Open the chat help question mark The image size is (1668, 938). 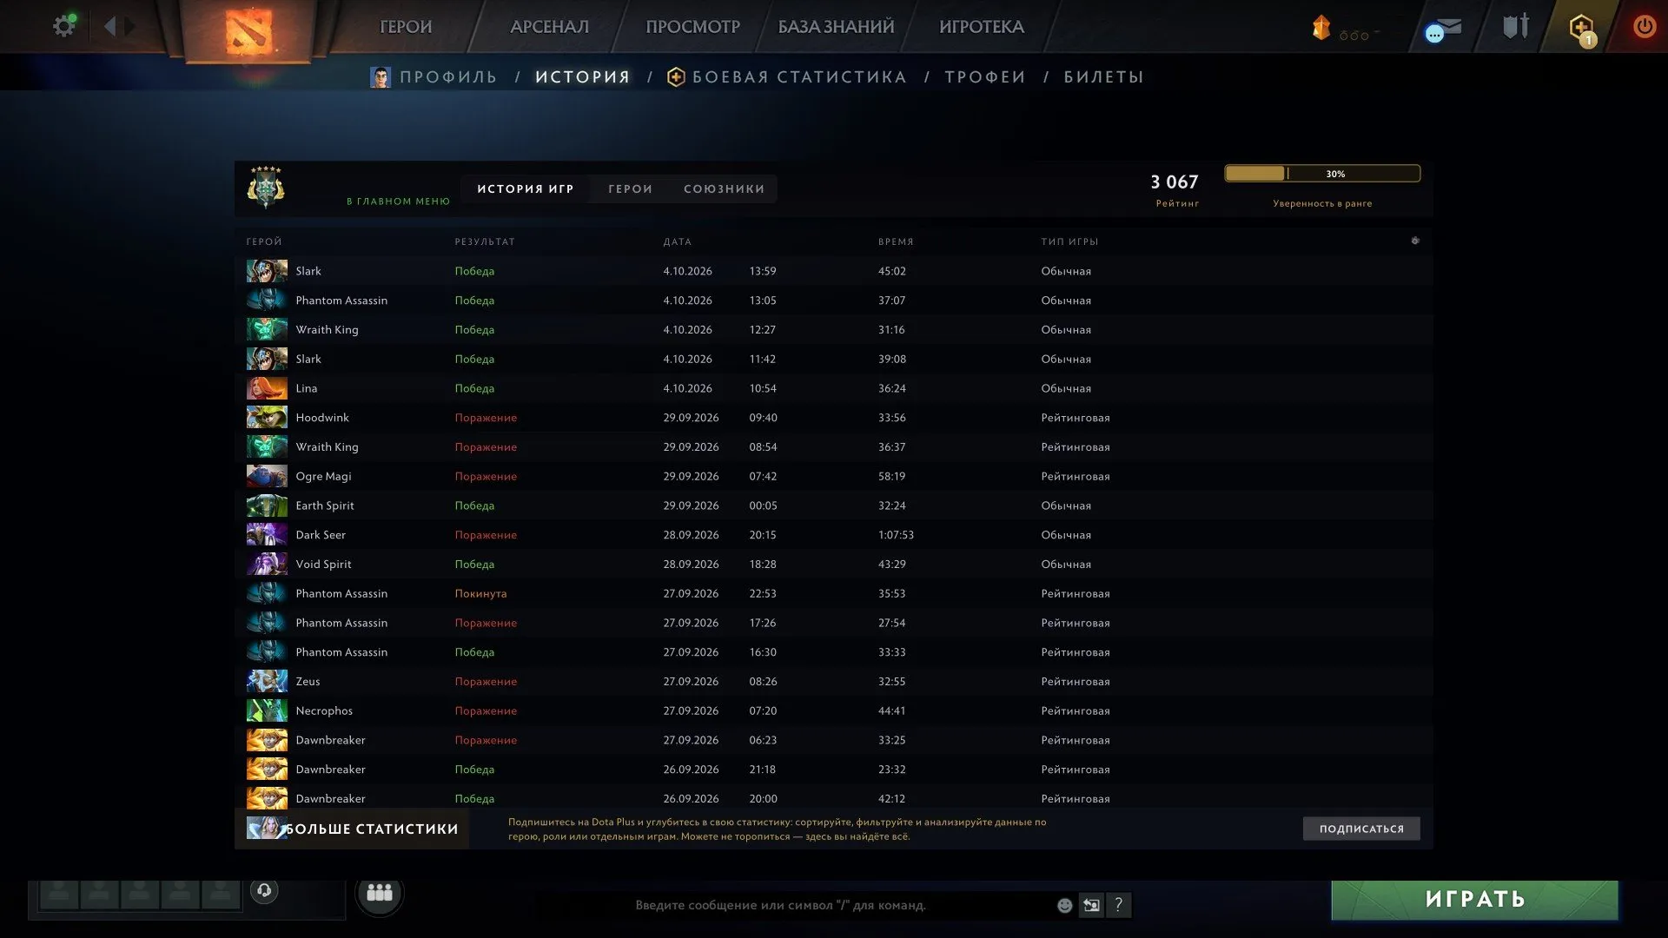pos(1119,905)
